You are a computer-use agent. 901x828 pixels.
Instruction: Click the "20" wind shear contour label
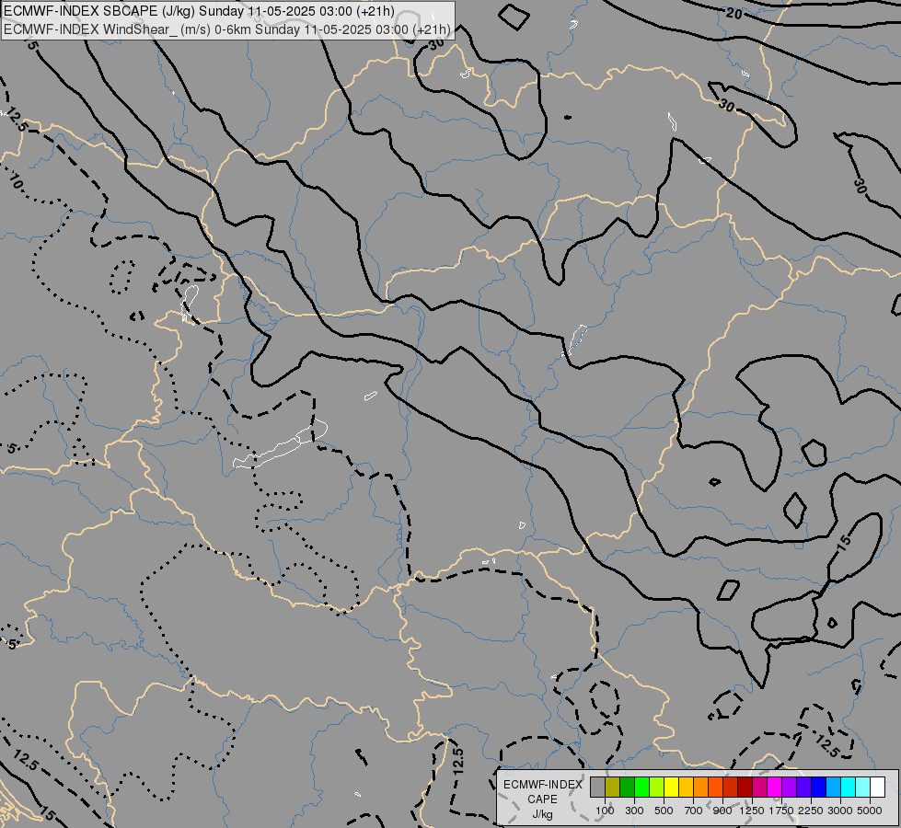pos(734,13)
